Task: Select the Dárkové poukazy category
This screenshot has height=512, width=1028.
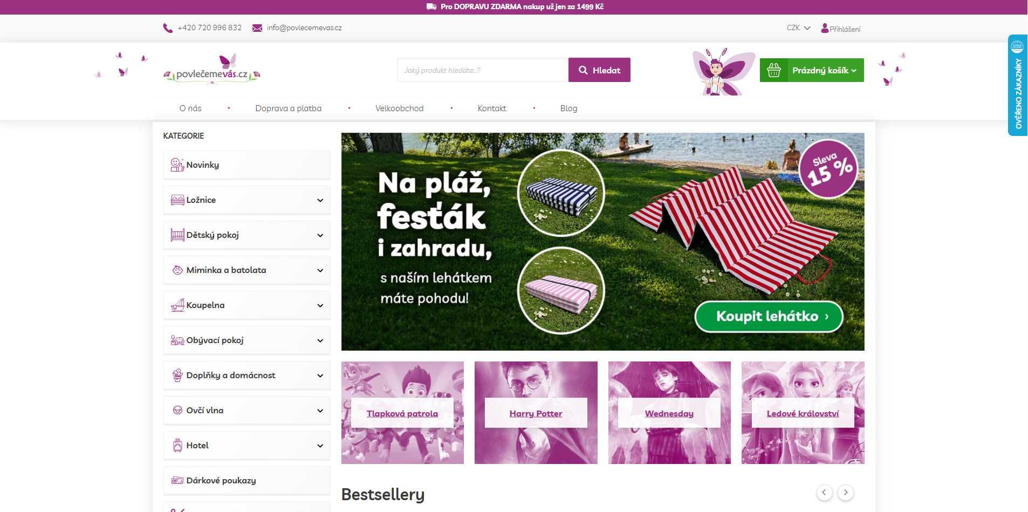Action: pyautogui.click(x=247, y=481)
